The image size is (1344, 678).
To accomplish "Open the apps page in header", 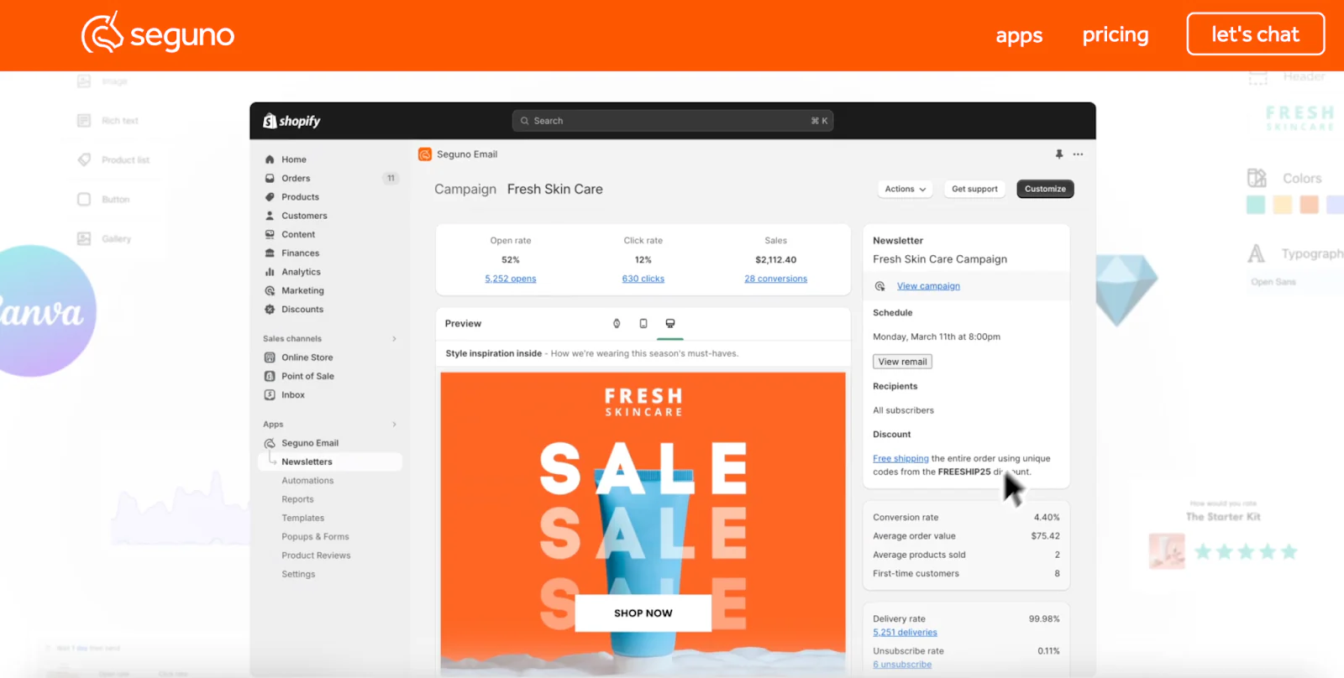I will (1019, 35).
